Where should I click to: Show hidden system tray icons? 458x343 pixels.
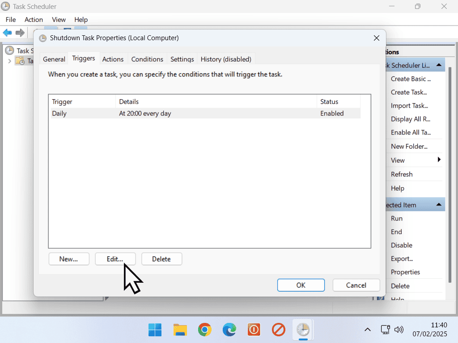point(367,330)
